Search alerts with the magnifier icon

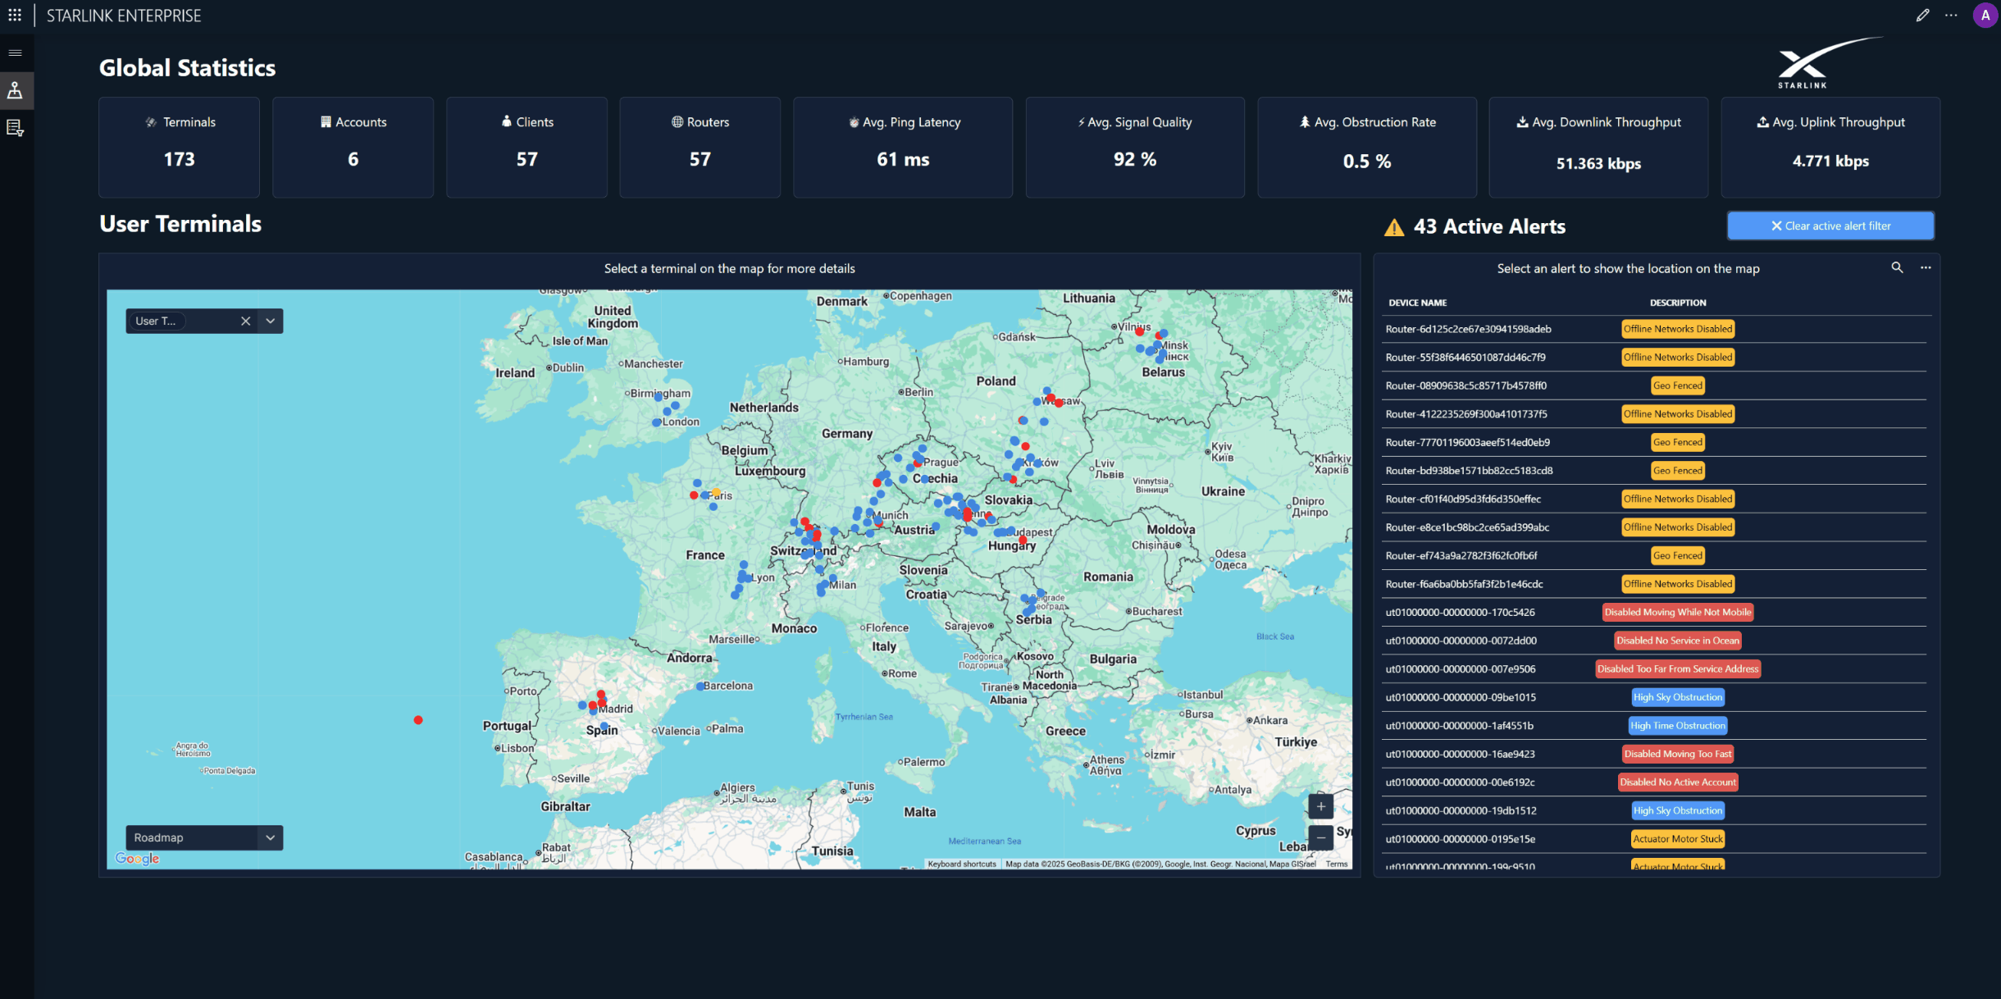[1897, 267]
